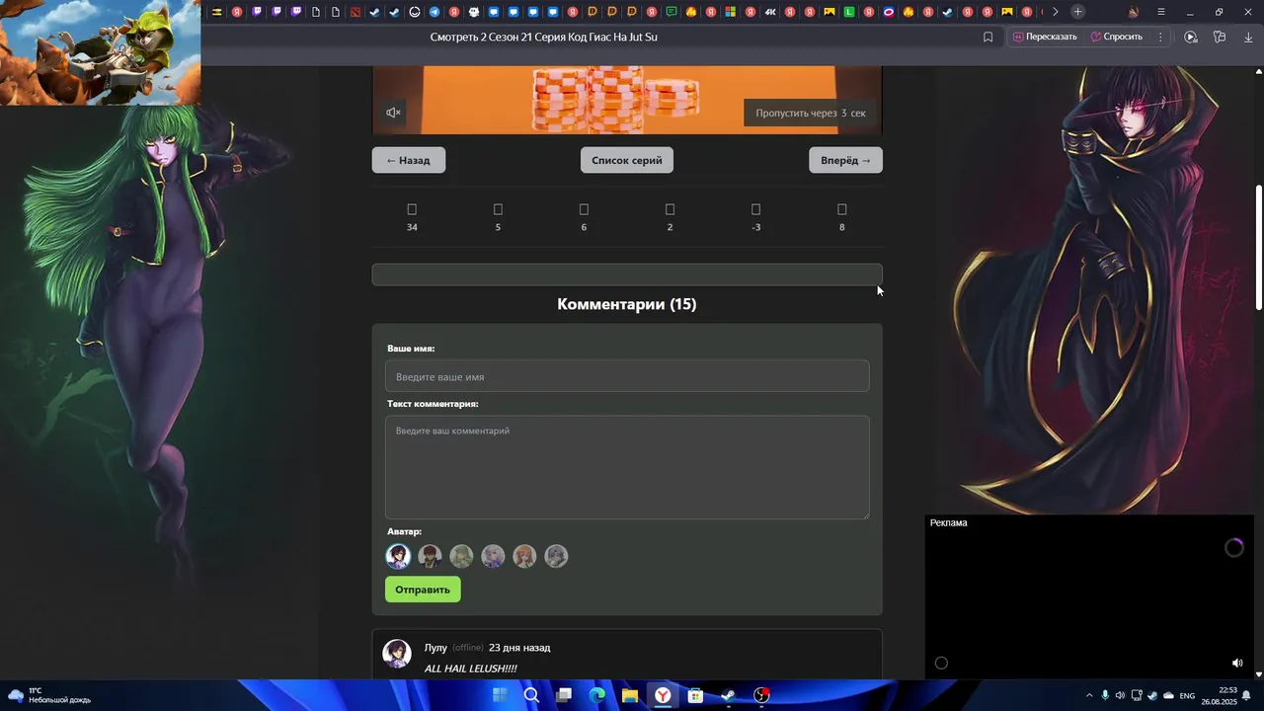The width and height of the screenshot is (1264, 711).
Task: Switch to the Dota 2 tab
Action: [x=355, y=12]
